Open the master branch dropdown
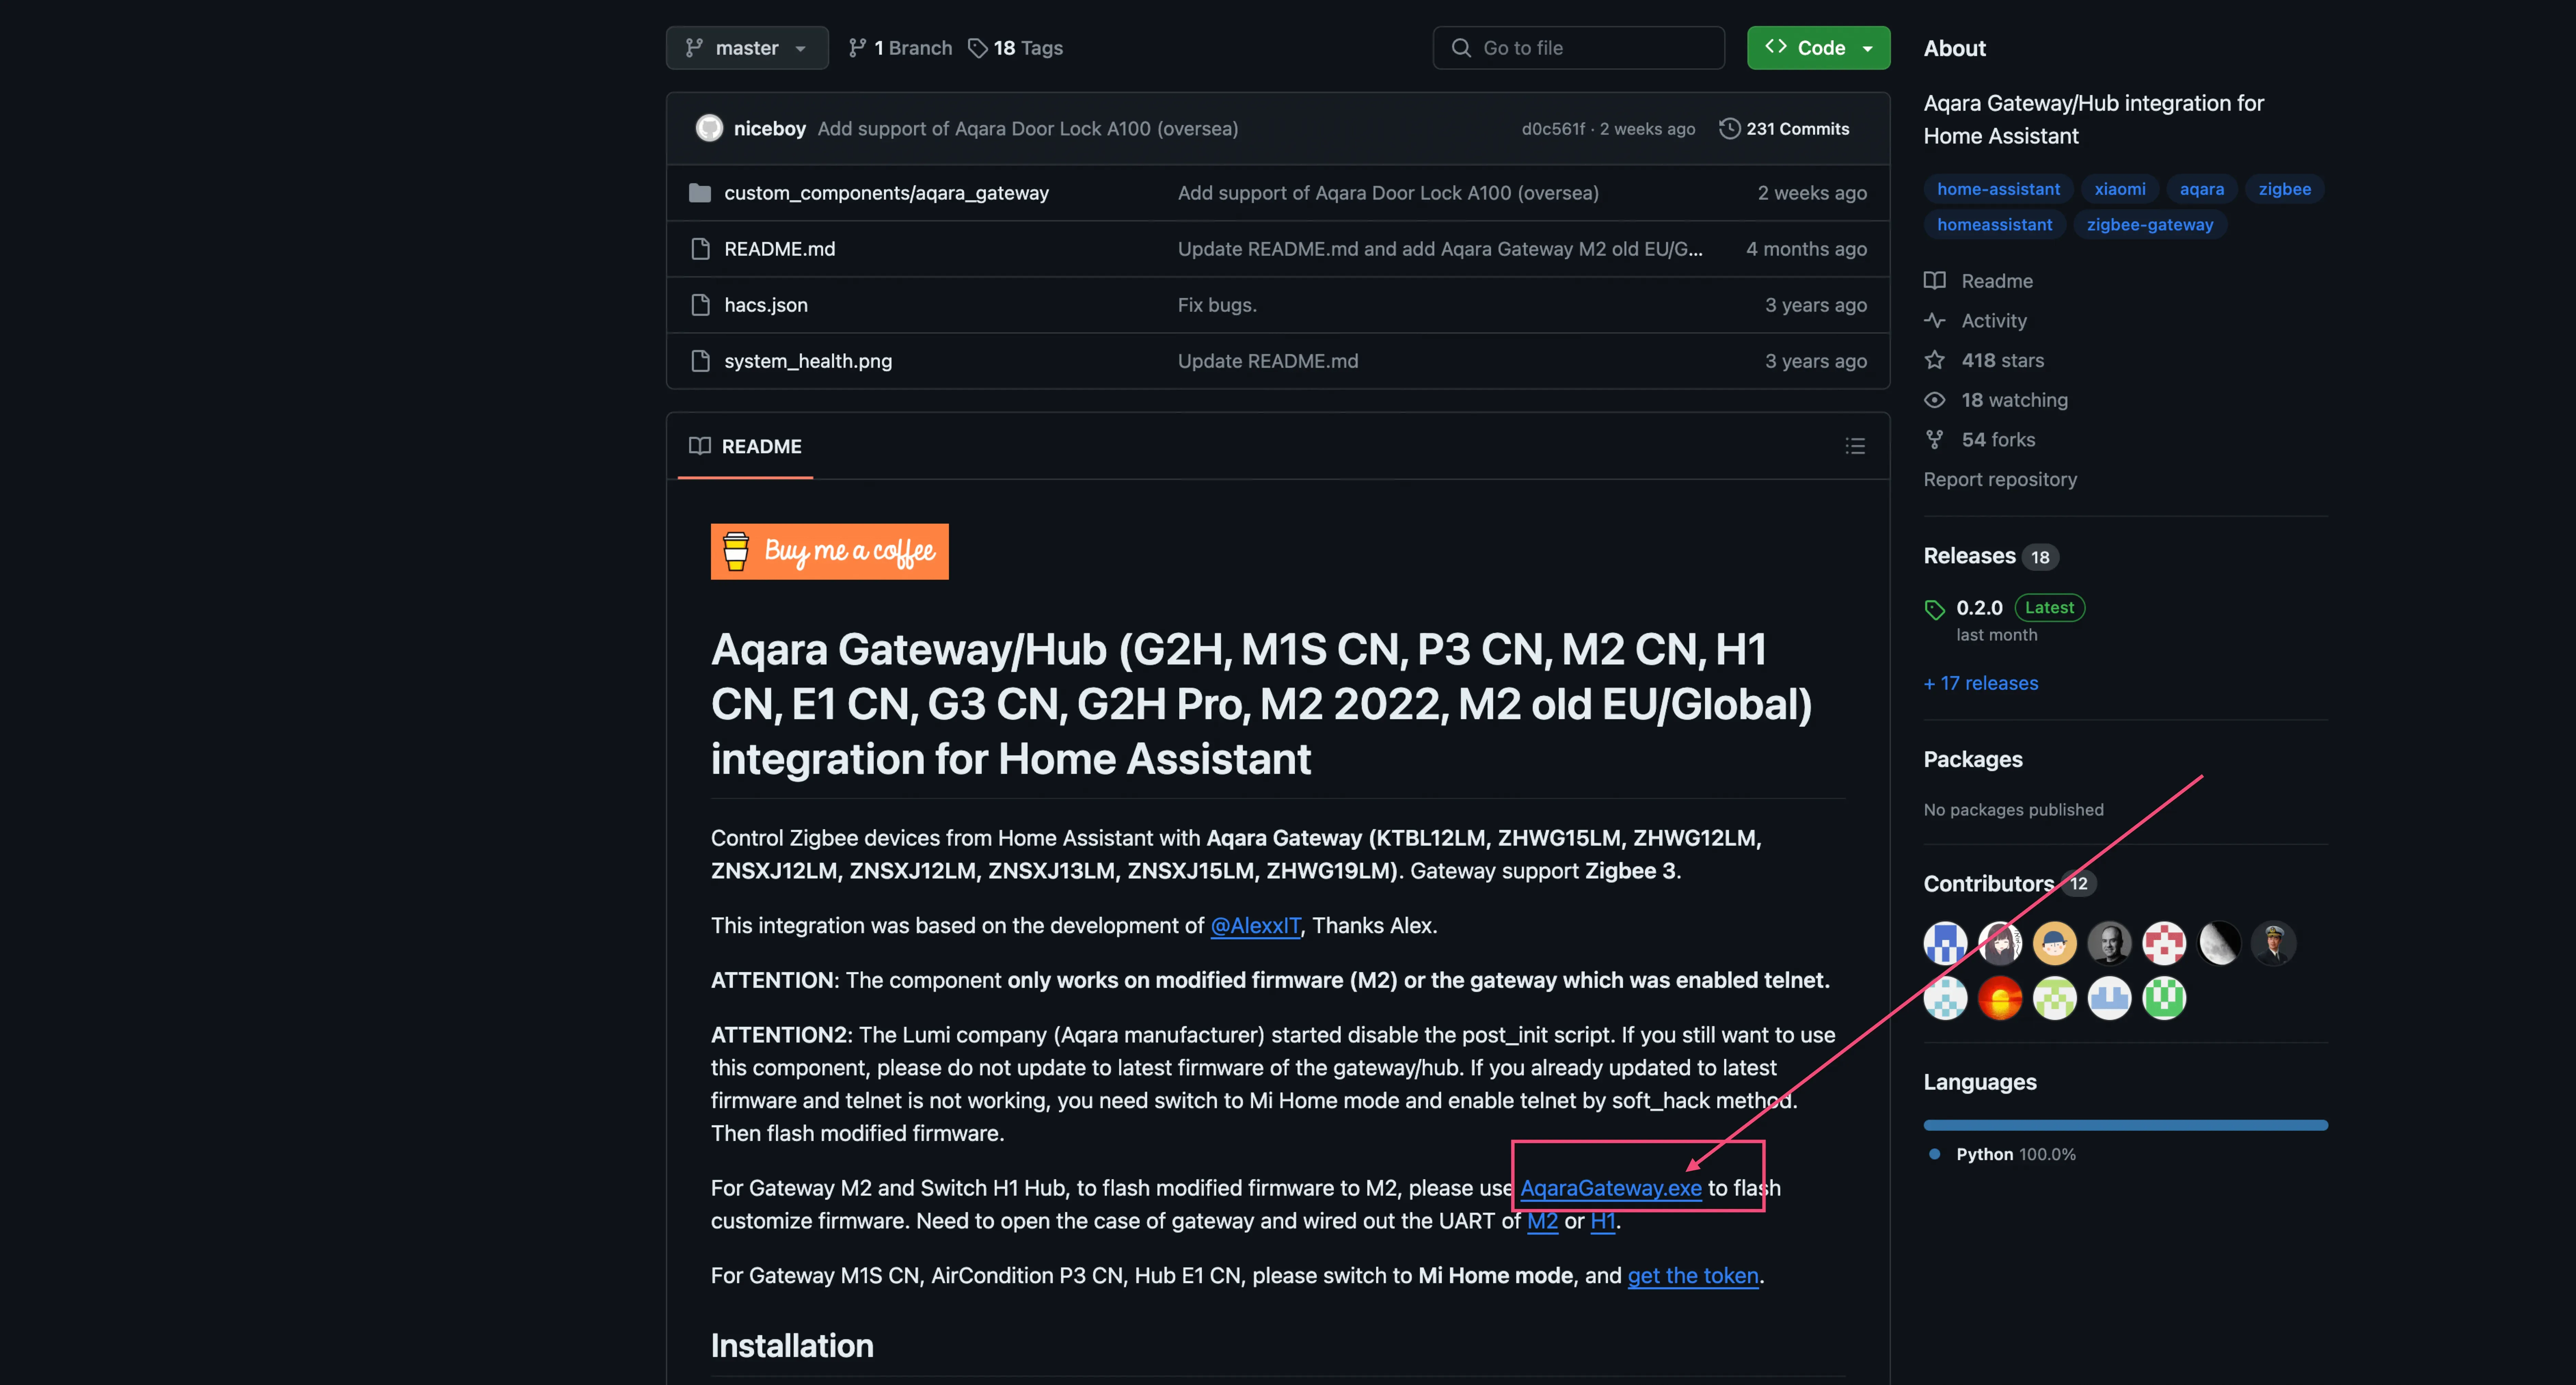The height and width of the screenshot is (1385, 2576). (747, 48)
